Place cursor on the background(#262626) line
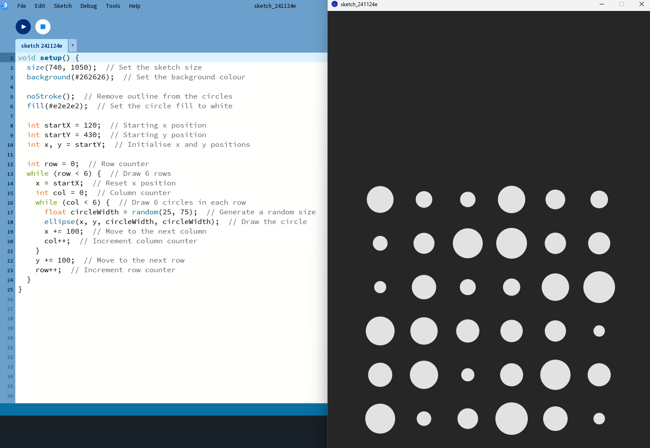Screen dimensions: 650x448 (70, 77)
